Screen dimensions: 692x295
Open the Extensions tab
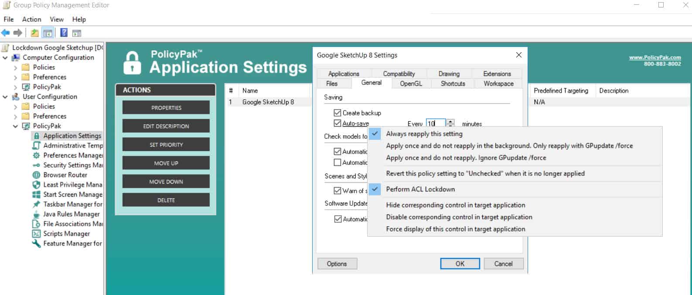(497, 74)
